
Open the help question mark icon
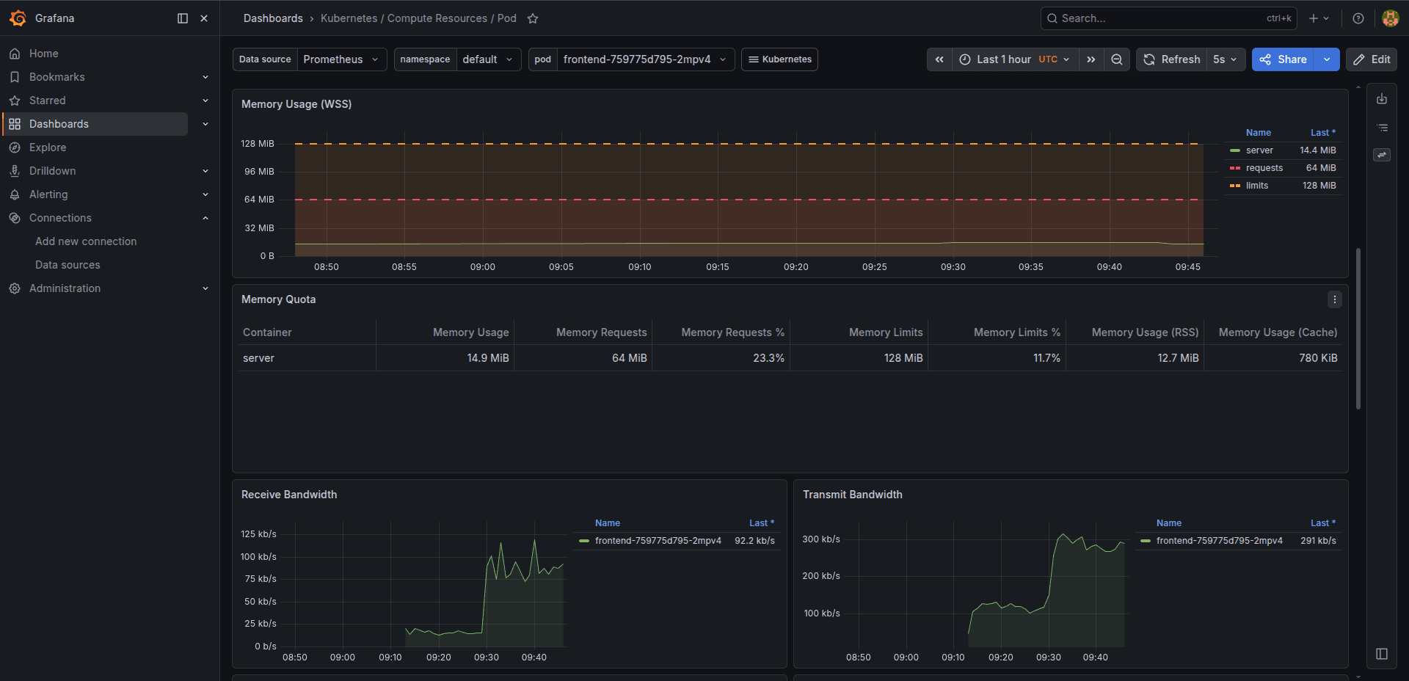1358,18
